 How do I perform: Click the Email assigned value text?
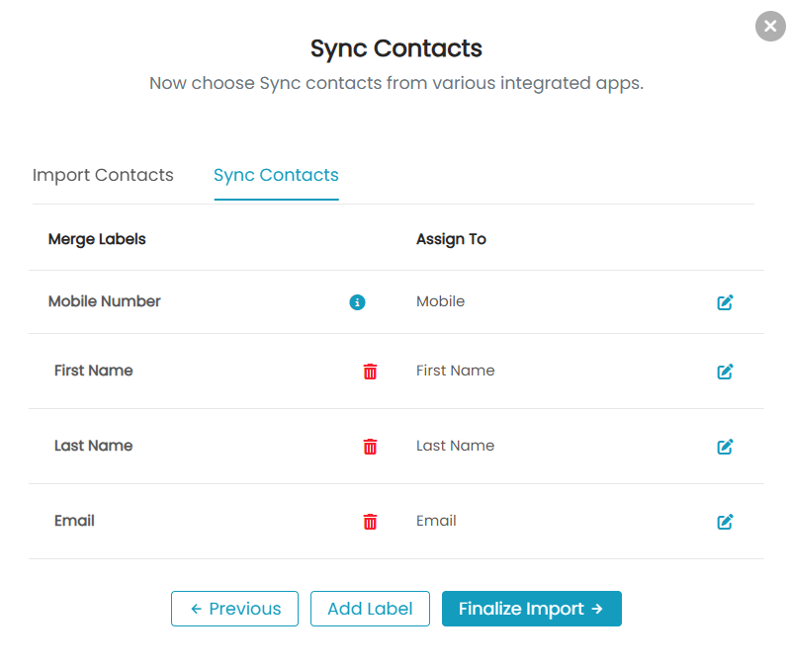tap(436, 521)
